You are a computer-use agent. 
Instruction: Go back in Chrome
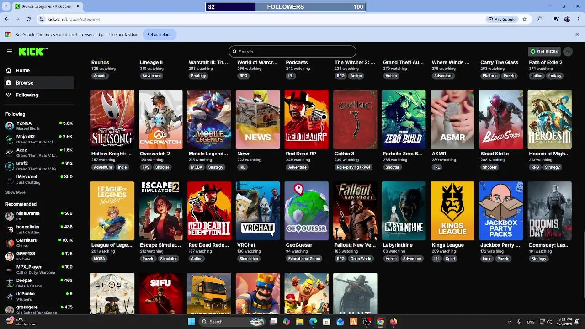point(6,19)
